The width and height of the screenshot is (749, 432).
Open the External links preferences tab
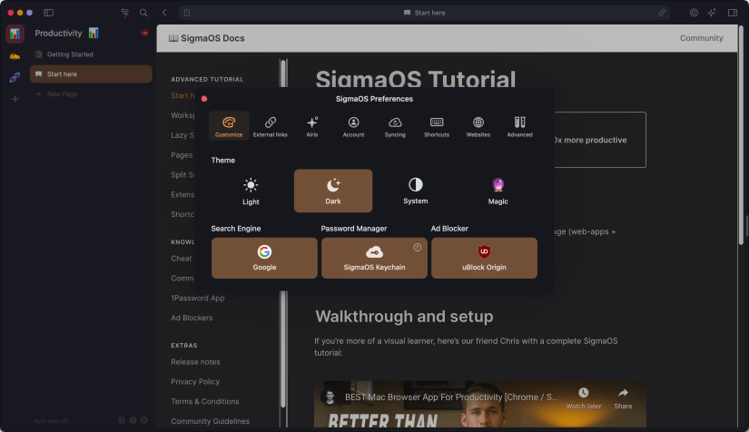click(x=271, y=126)
